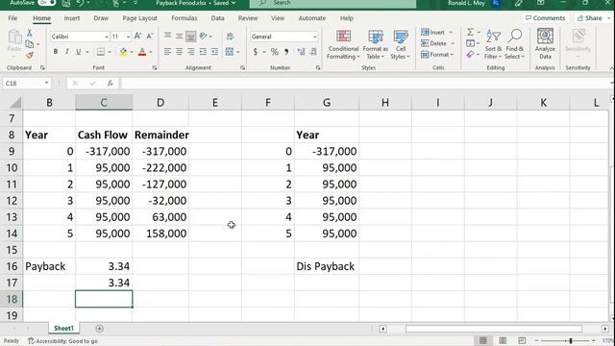Apply percent style
Image resolution: width=615 pixels, height=346 pixels.
[275, 52]
